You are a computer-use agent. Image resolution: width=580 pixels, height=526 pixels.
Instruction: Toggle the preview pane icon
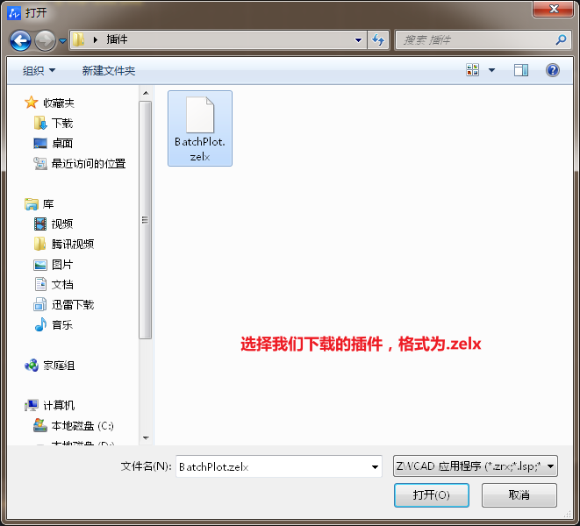pyautogui.click(x=520, y=70)
